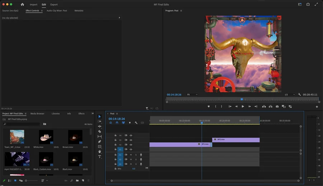Image resolution: width=323 pixels, height=186 pixels.
Task: Adjust the project thumbnail size slider
Action: pyautogui.click(x=31, y=181)
